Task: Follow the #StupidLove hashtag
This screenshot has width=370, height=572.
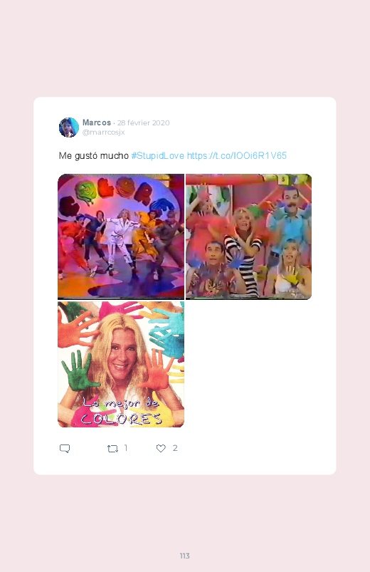Action: point(157,156)
